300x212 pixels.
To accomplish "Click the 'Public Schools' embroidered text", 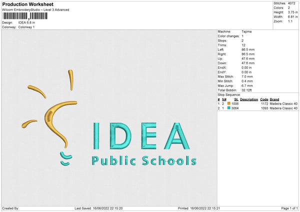I will [x=144, y=160].
